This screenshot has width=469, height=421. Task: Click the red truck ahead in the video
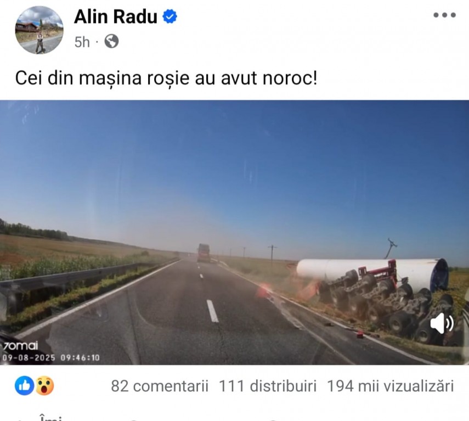coord(204,253)
